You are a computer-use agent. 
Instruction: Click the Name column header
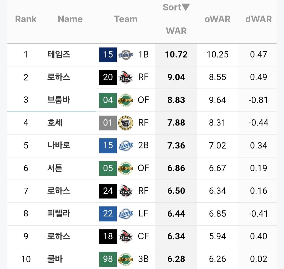tap(70, 19)
